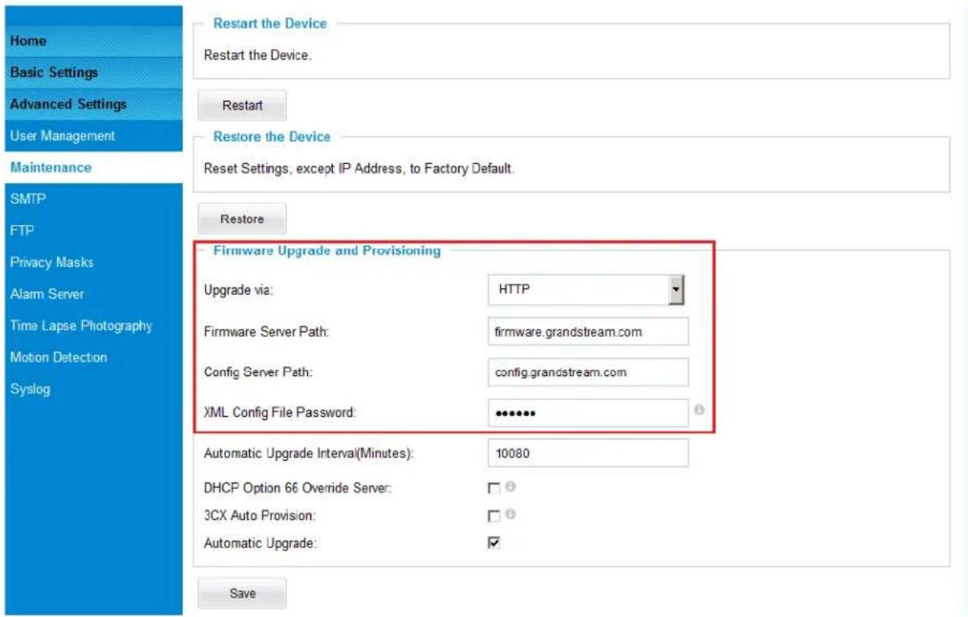Click the Restart button
Viewport: 968px width, 617px height.
242,105
